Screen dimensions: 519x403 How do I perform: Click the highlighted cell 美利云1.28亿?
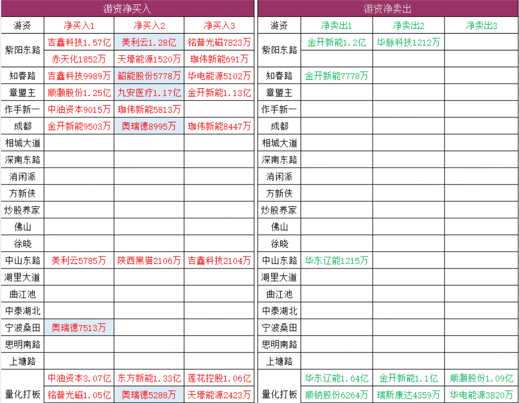point(149,42)
